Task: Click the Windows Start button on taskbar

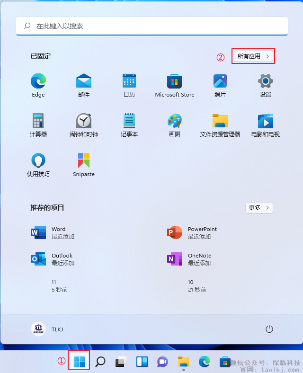Action: point(79,362)
